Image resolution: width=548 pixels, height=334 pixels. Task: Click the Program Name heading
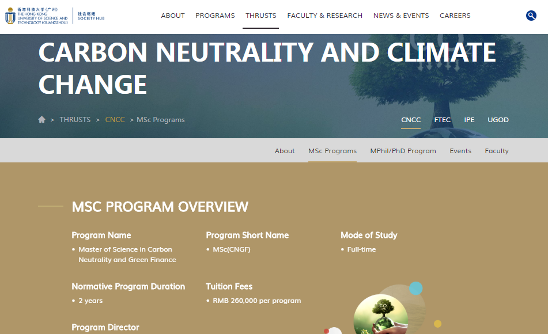tap(101, 235)
